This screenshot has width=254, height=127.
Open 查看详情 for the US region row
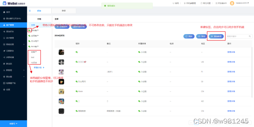coord(231,62)
